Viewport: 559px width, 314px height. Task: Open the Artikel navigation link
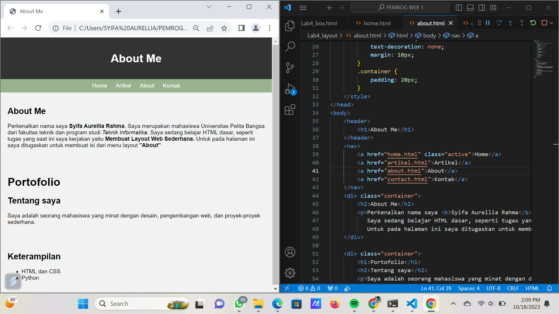[123, 85]
